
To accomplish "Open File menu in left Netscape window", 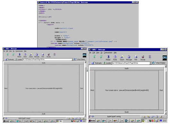I will (x=4, y=51).
